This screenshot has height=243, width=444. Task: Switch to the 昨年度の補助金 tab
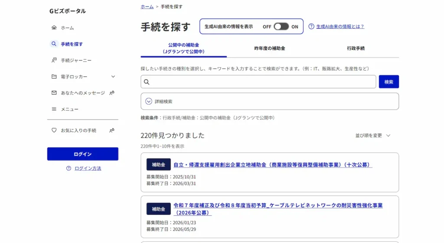click(x=269, y=49)
